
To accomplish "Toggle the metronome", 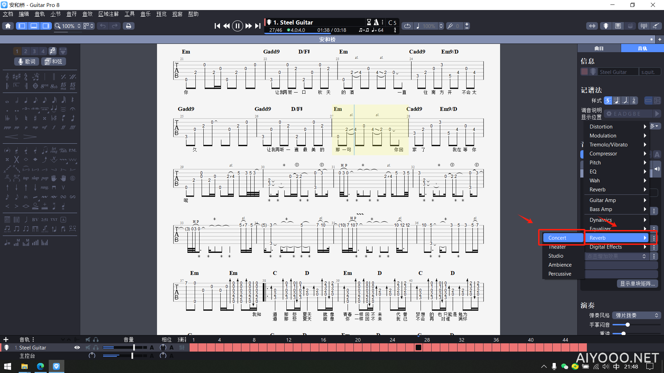I will coord(376,22).
